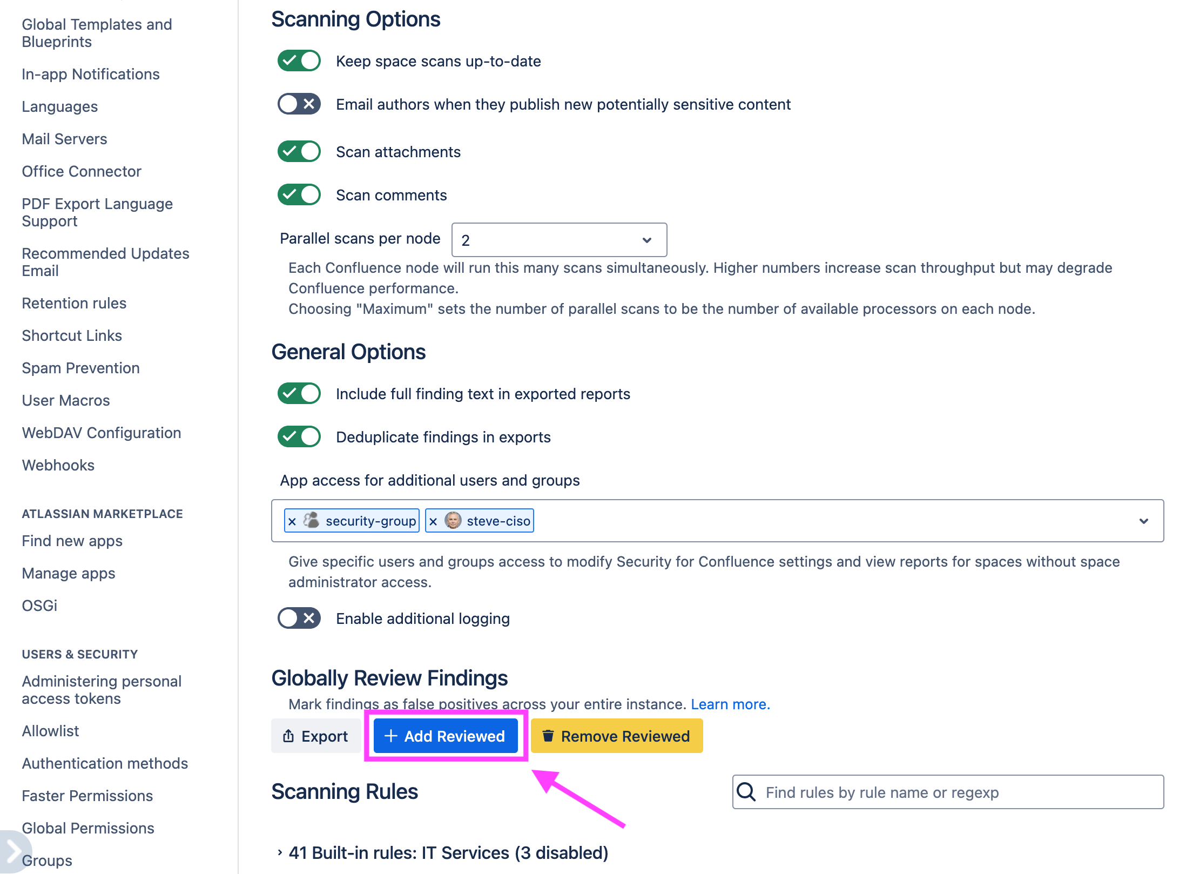The width and height of the screenshot is (1186, 874).
Task: Remove the steve-ciso user via its x icon
Action: (434, 520)
